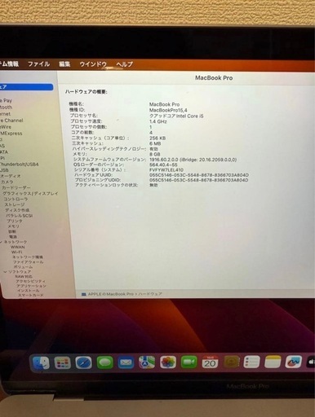The image size is (315, 417).
Task: Click memory value 8 GB
Action: click(x=155, y=154)
